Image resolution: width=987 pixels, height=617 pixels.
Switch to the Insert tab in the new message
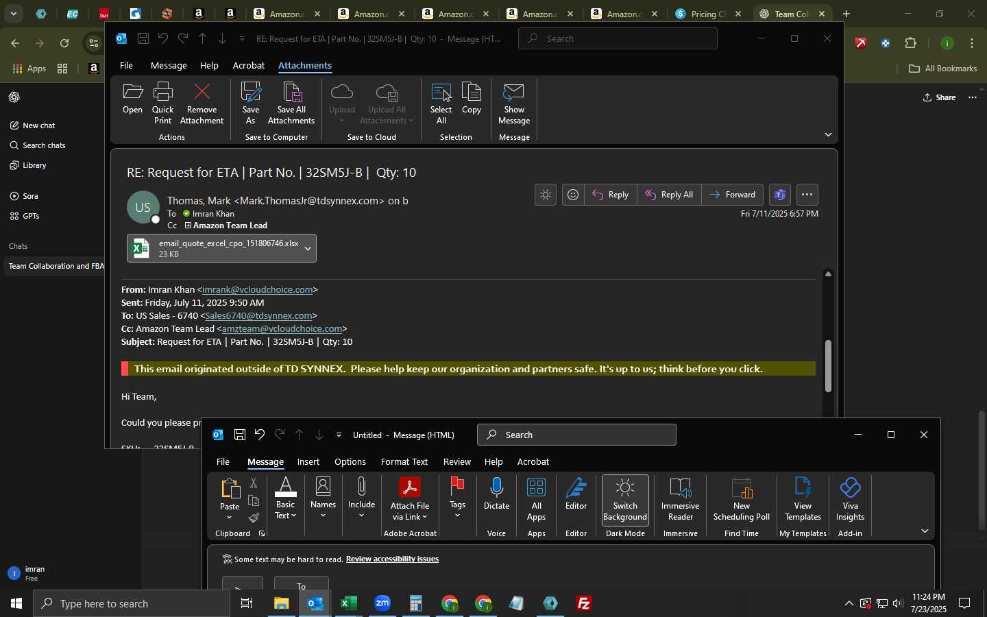point(308,461)
